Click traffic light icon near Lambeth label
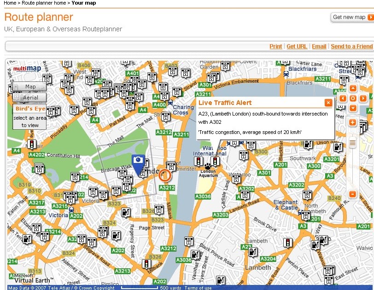Screen dimensions: 374x290 tap(288, 243)
